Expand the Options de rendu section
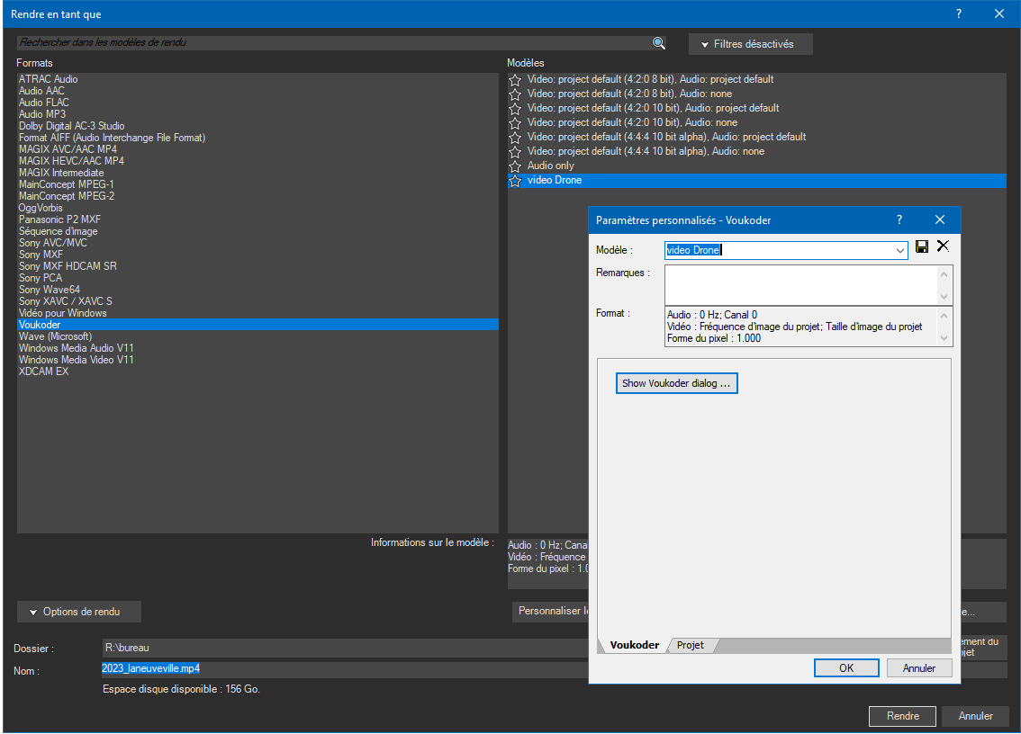This screenshot has width=1021, height=734. pos(79,612)
